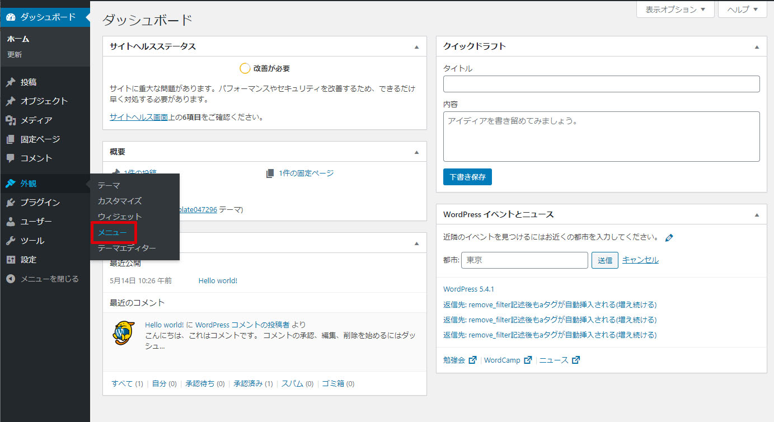Screen dimensions: 774x422
Task: Open the template047296 theme link
Action: click(198, 210)
